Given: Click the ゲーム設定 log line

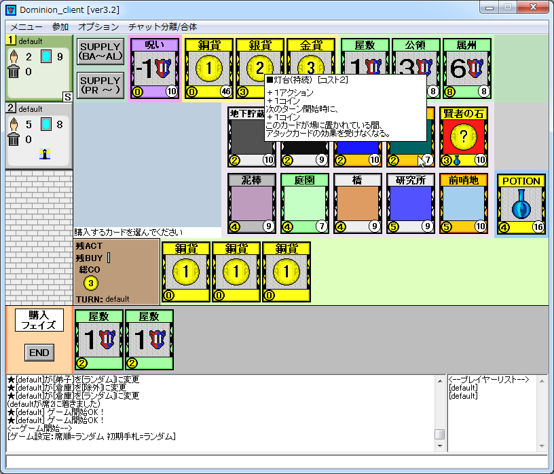Looking at the screenshot, I should point(91,437).
